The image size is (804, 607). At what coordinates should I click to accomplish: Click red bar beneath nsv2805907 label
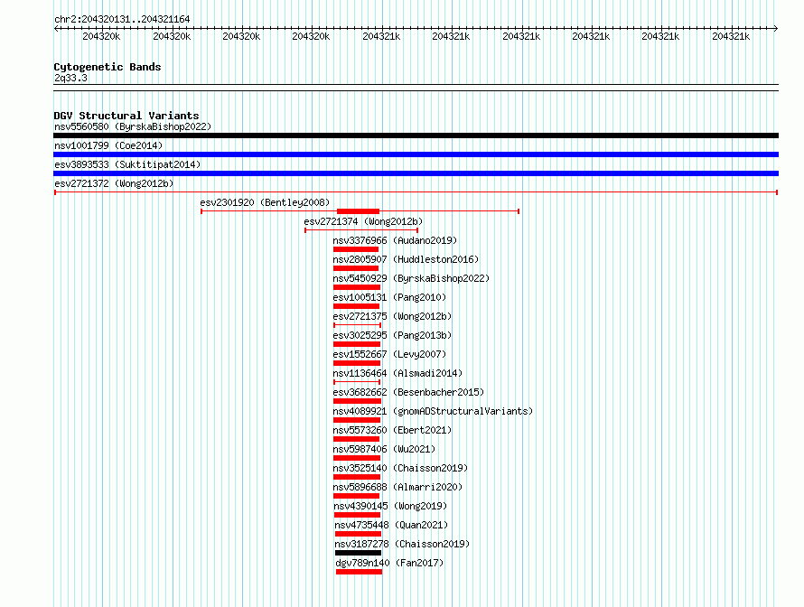tap(356, 268)
